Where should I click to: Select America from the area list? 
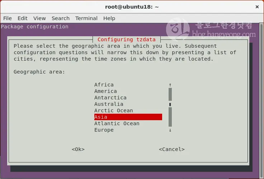[x=105, y=91]
